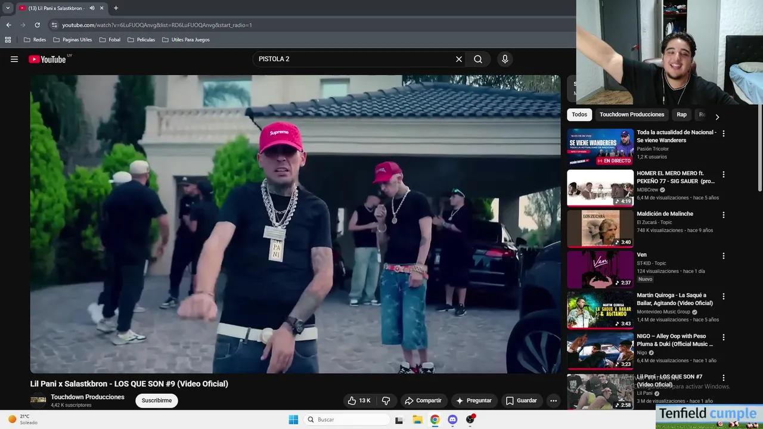The image size is (763, 429).
Task: Open the Paginas Utiles bookmarks folder
Action: (x=72, y=40)
